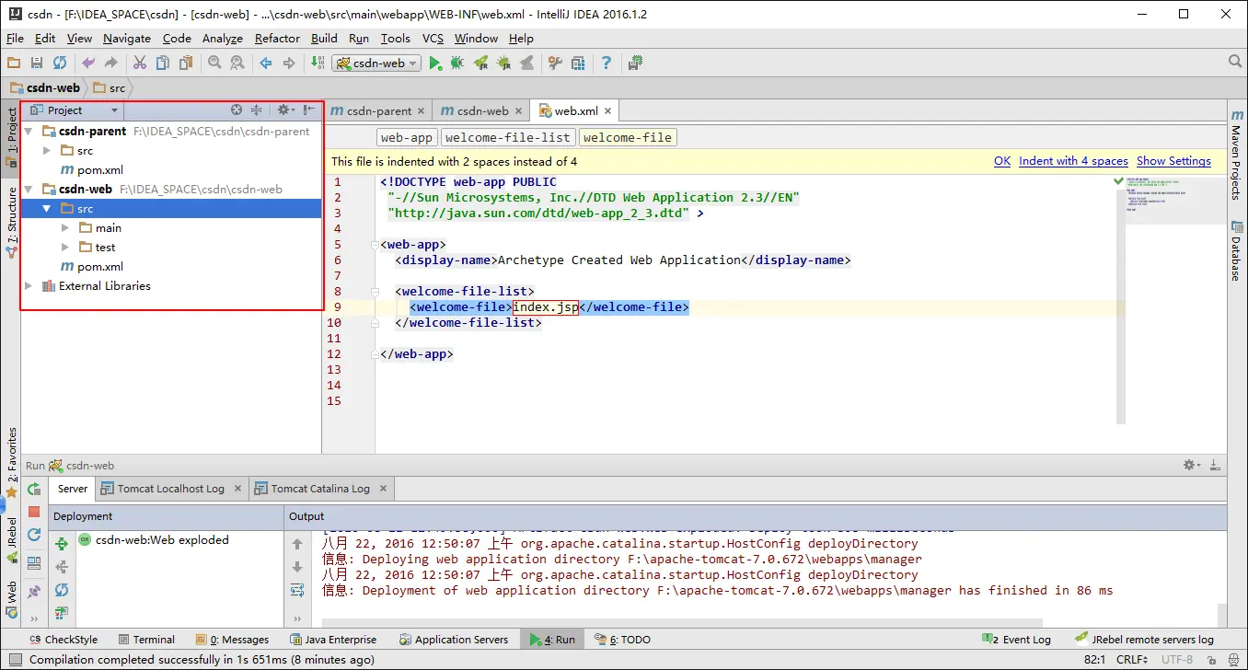Start the Debug bug icon in toolbar
1248x670 pixels.
(457, 64)
